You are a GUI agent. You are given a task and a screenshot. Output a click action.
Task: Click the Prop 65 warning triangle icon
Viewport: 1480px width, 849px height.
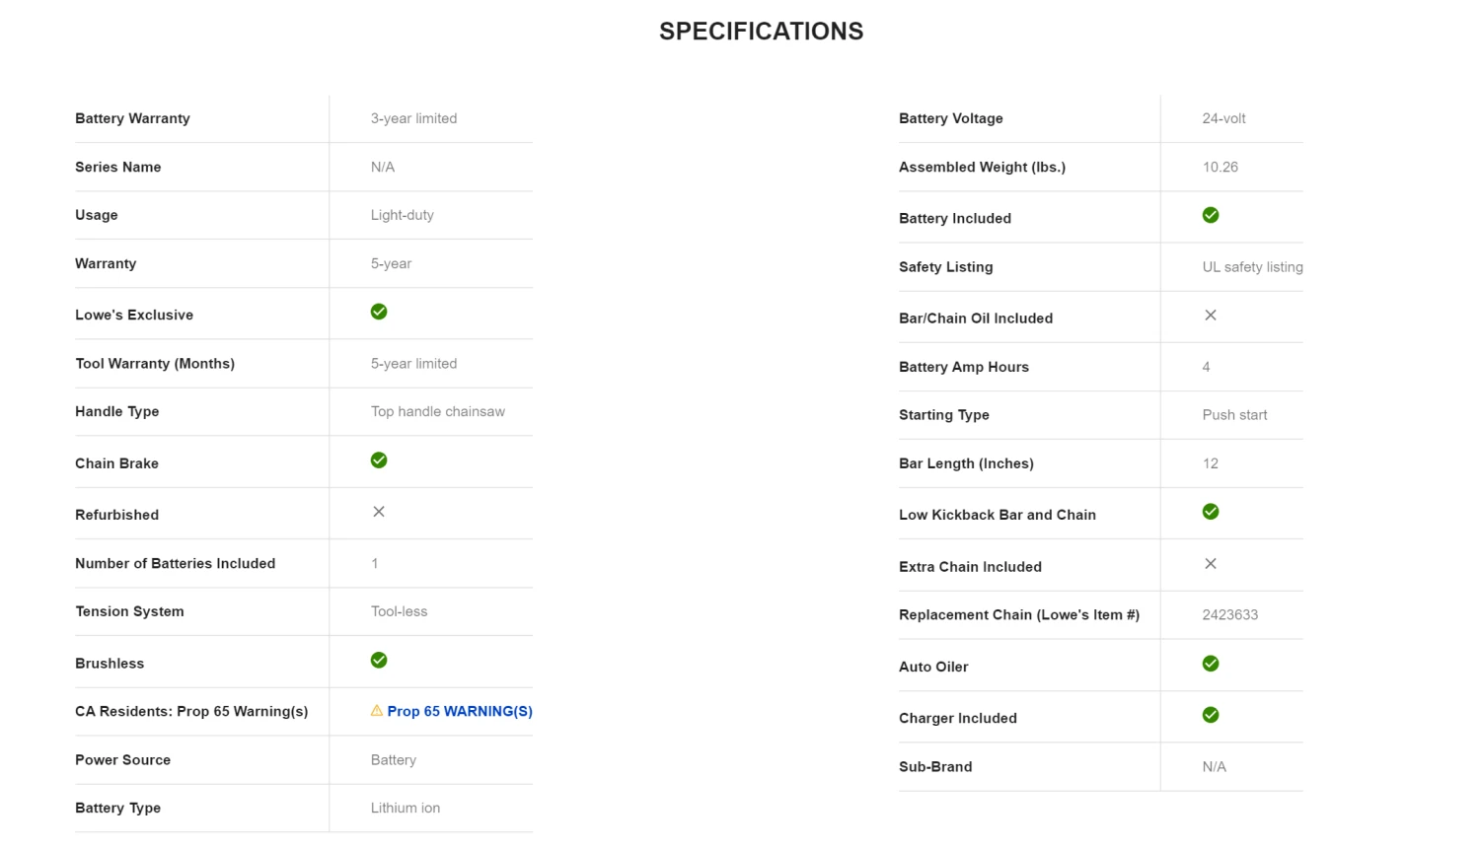coord(377,711)
